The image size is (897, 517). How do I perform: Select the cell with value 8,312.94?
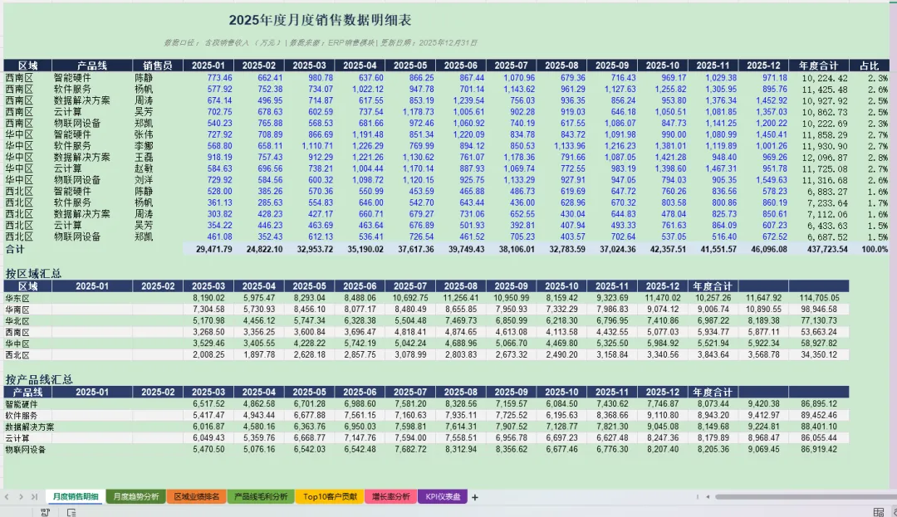460,450
